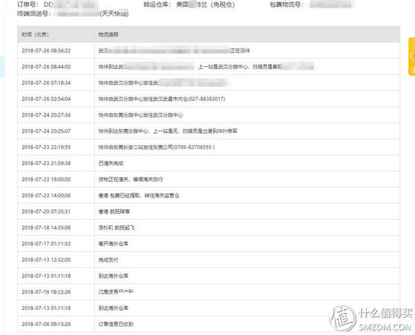The height and width of the screenshot is (335, 415).
Task: Select timestamp 2018-07-23 22:19:55
Action: [x=46, y=147]
